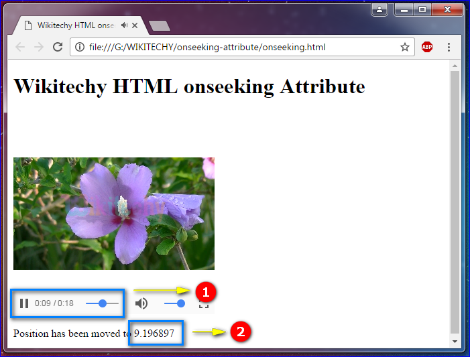Open the Chrome user profile button
470x357 pixels.
tap(379, 9)
